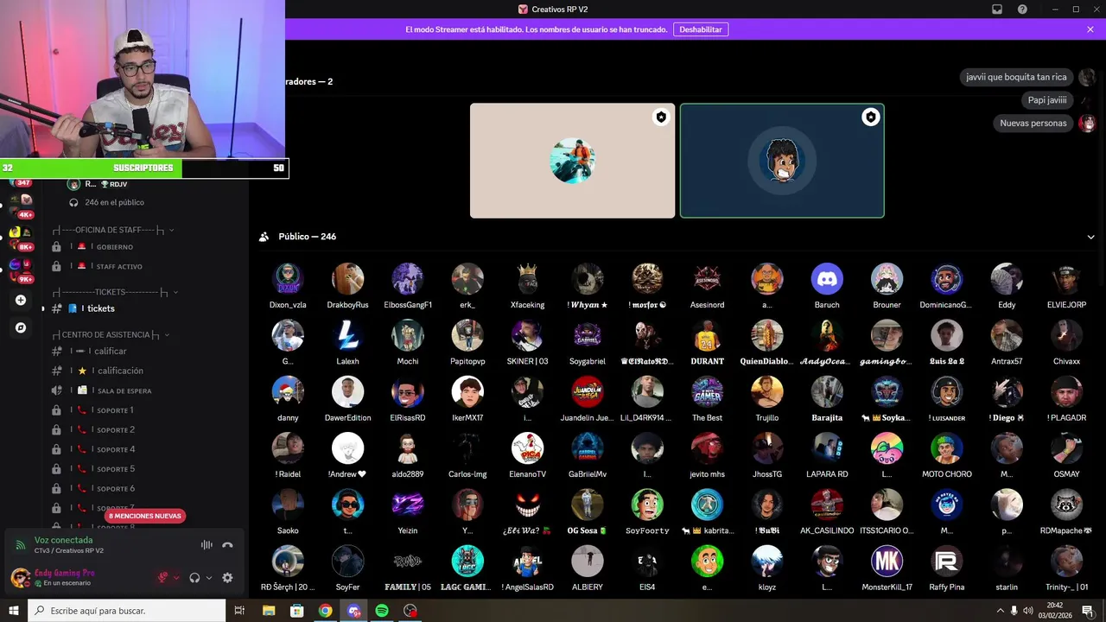Open SoyFoorty audience avatar
Screen dimensions: 1106x622
click(647, 505)
